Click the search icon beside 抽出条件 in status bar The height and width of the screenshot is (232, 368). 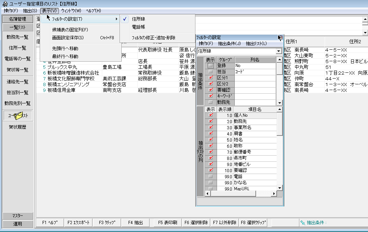pyautogui.click(x=303, y=223)
